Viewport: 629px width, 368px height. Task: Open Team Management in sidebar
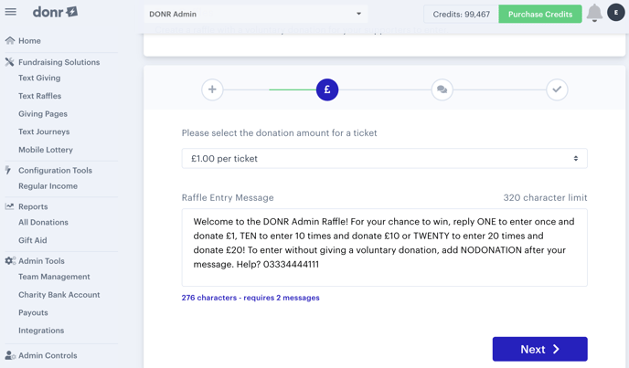(x=54, y=277)
